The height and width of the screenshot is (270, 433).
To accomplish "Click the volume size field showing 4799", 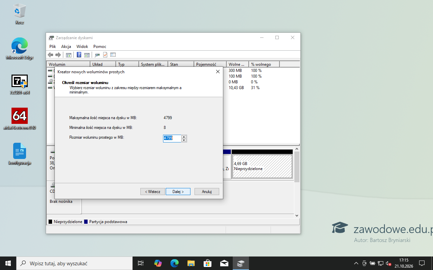I will pos(172,138).
